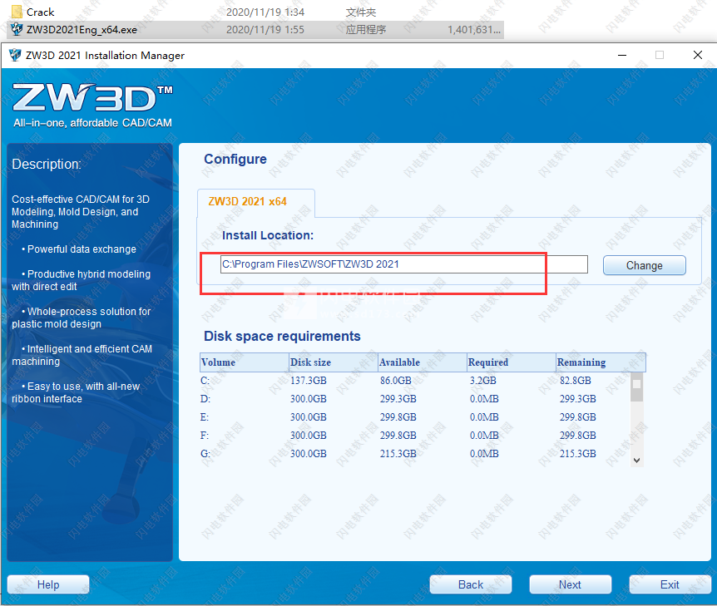Exit the installation manager
717x606 pixels.
670,584
